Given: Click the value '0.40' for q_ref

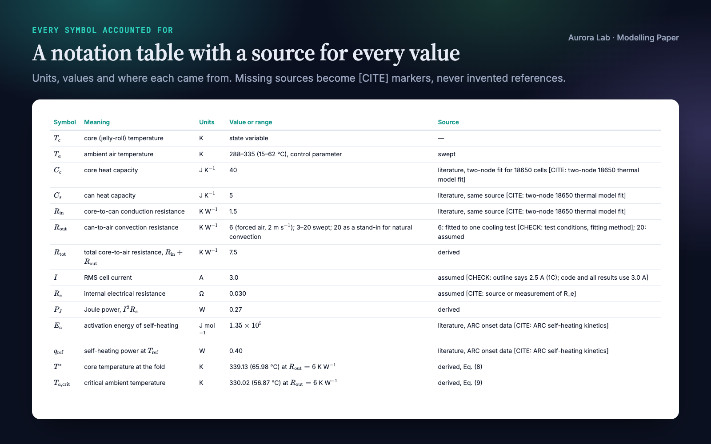Looking at the screenshot, I should pyautogui.click(x=236, y=351).
